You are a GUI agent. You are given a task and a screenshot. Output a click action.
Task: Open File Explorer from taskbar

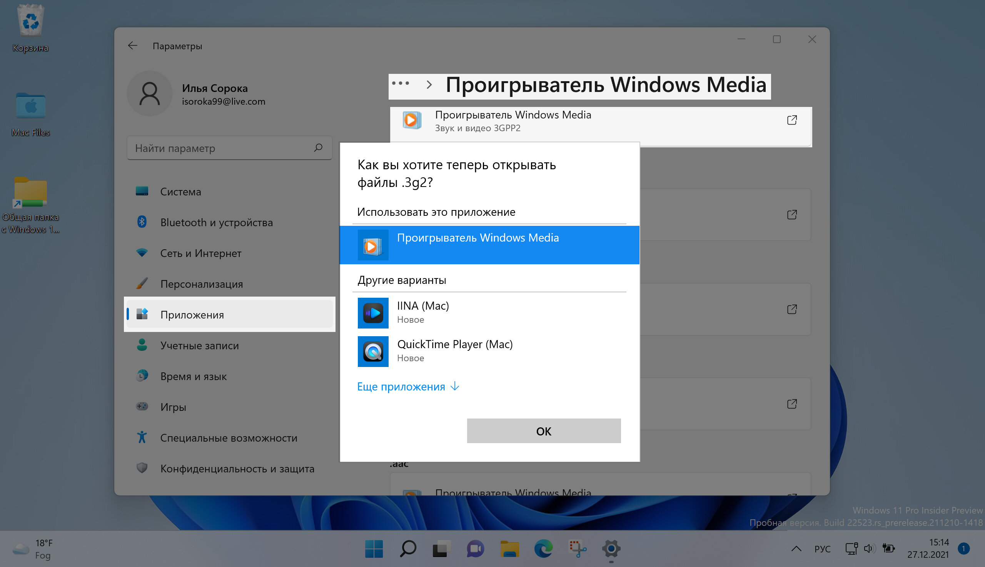click(509, 549)
